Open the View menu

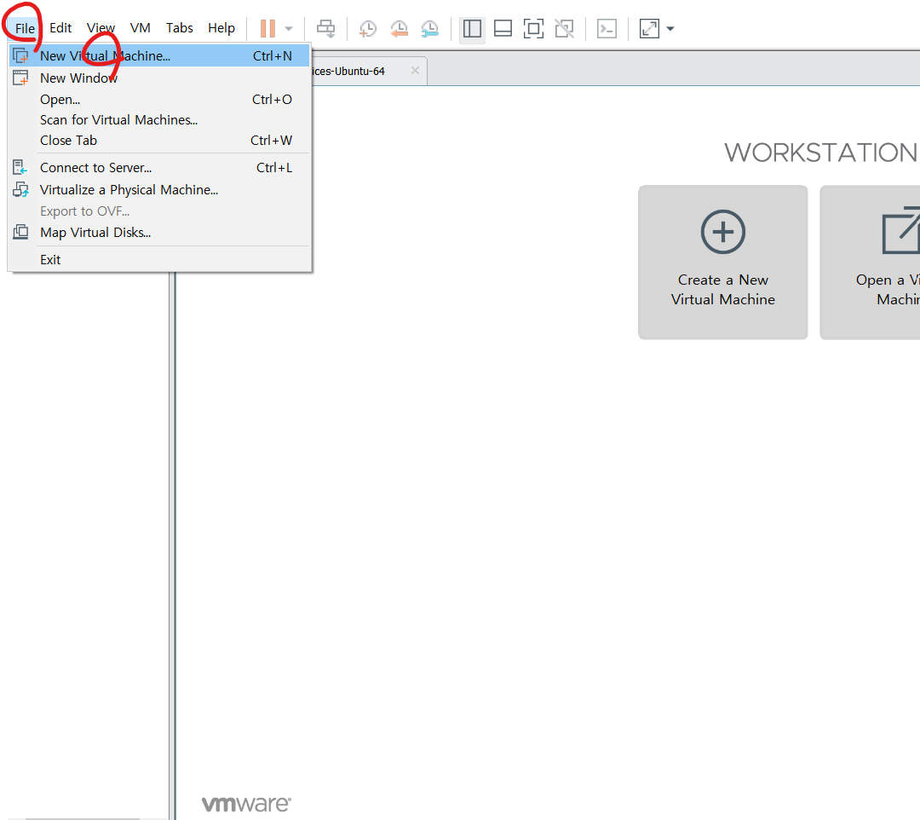pyautogui.click(x=101, y=28)
